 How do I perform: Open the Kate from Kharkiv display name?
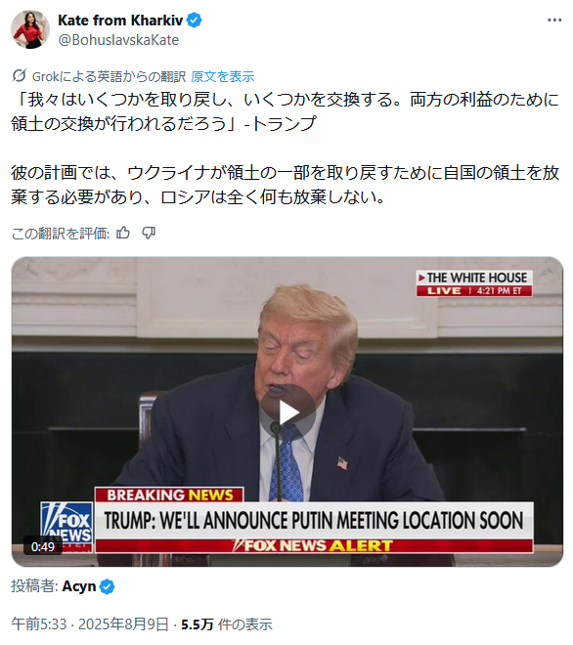pos(120,21)
